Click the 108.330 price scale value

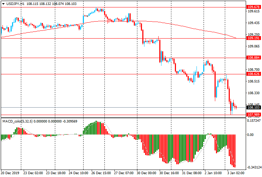(253, 93)
